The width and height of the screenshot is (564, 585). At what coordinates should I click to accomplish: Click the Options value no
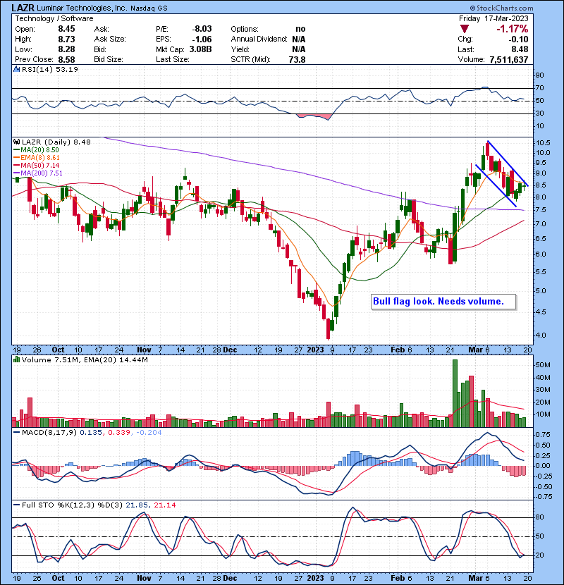tap(300, 29)
